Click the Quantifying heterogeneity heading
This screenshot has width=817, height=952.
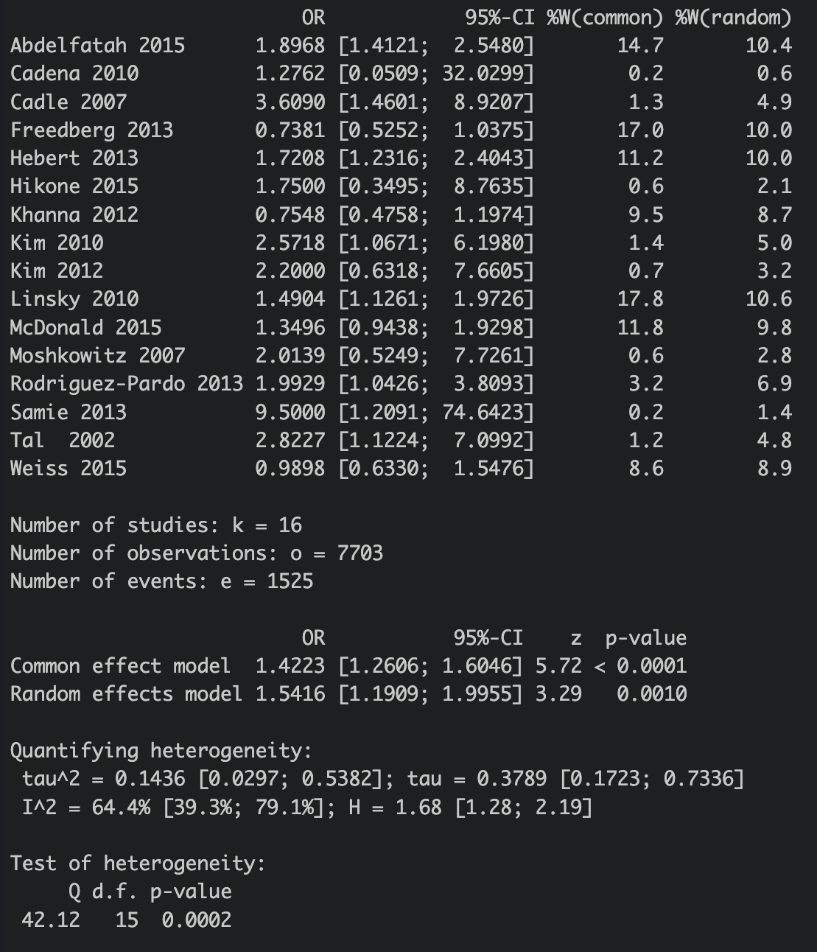coord(161,751)
